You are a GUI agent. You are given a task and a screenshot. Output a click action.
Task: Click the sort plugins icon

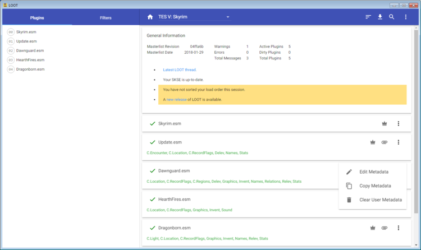pyautogui.click(x=368, y=17)
